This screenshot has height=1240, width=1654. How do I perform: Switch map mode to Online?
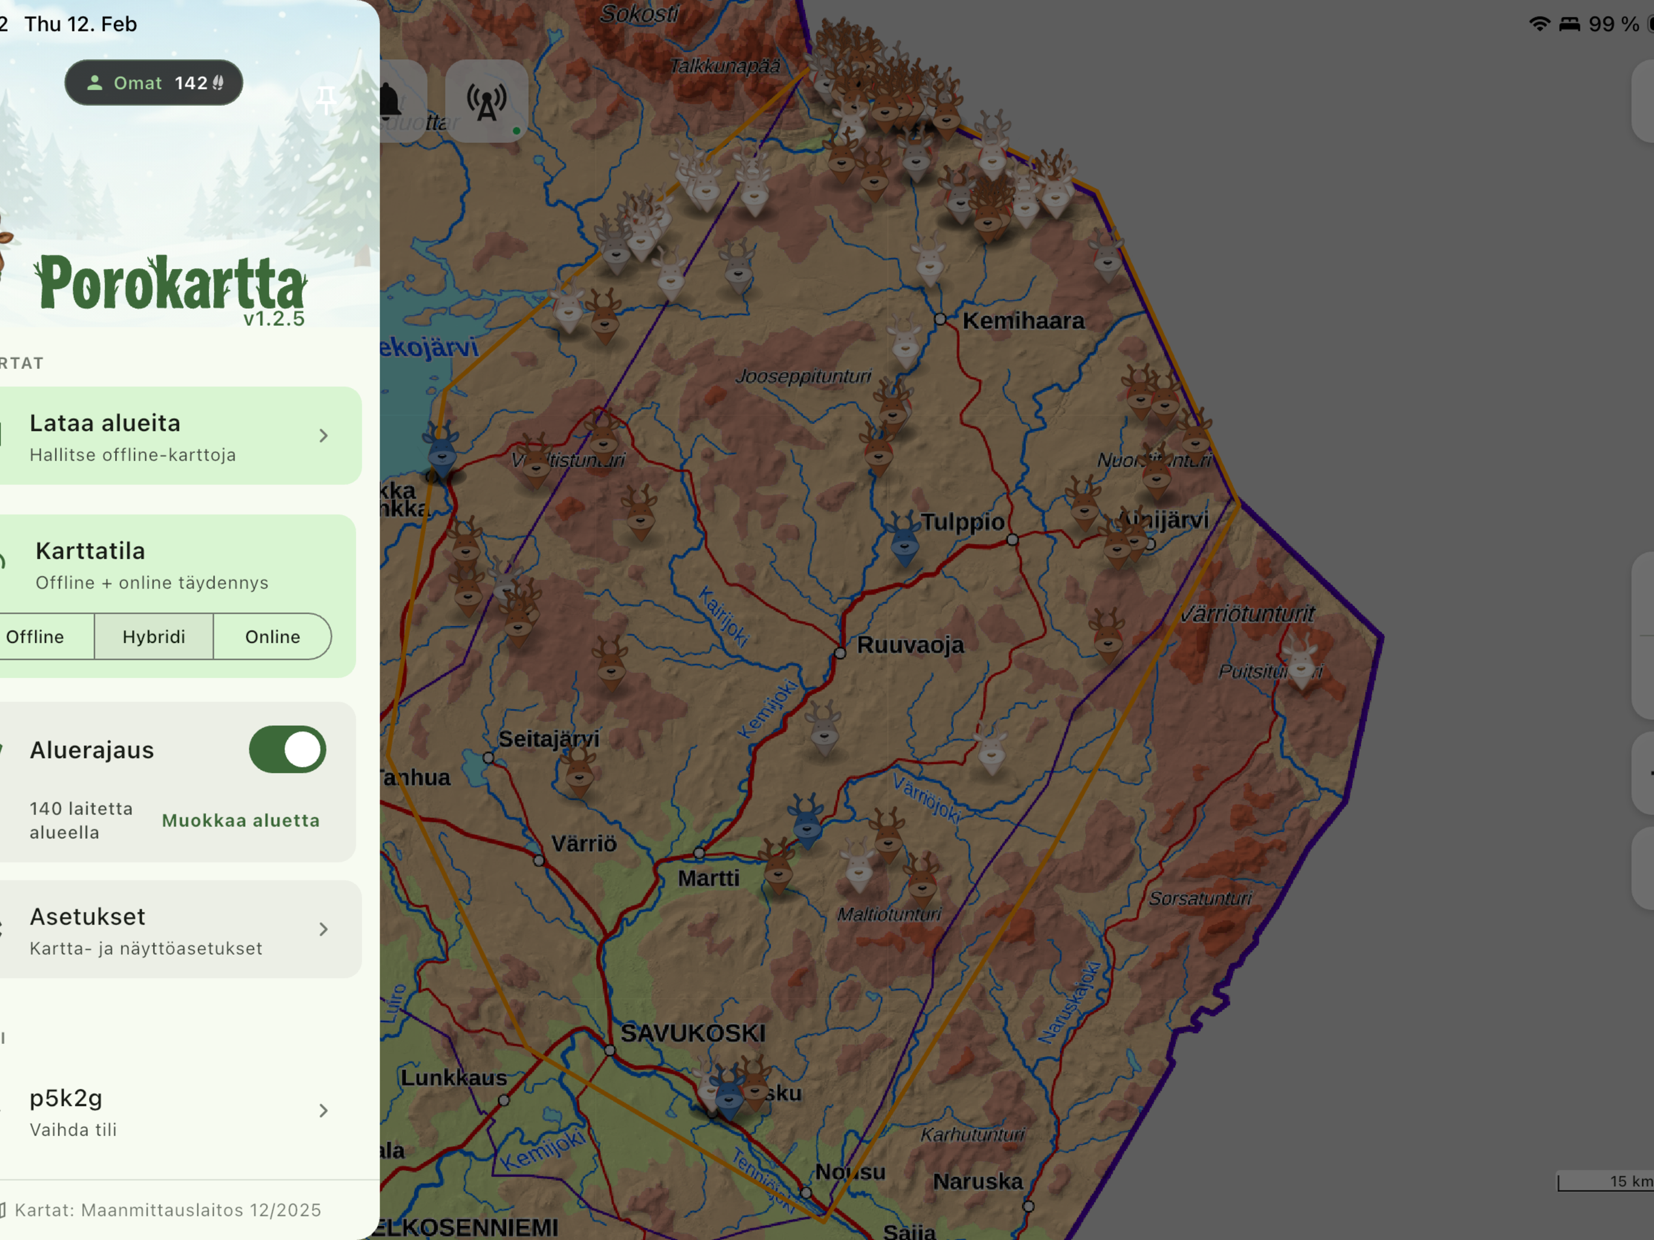pyautogui.click(x=273, y=636)
